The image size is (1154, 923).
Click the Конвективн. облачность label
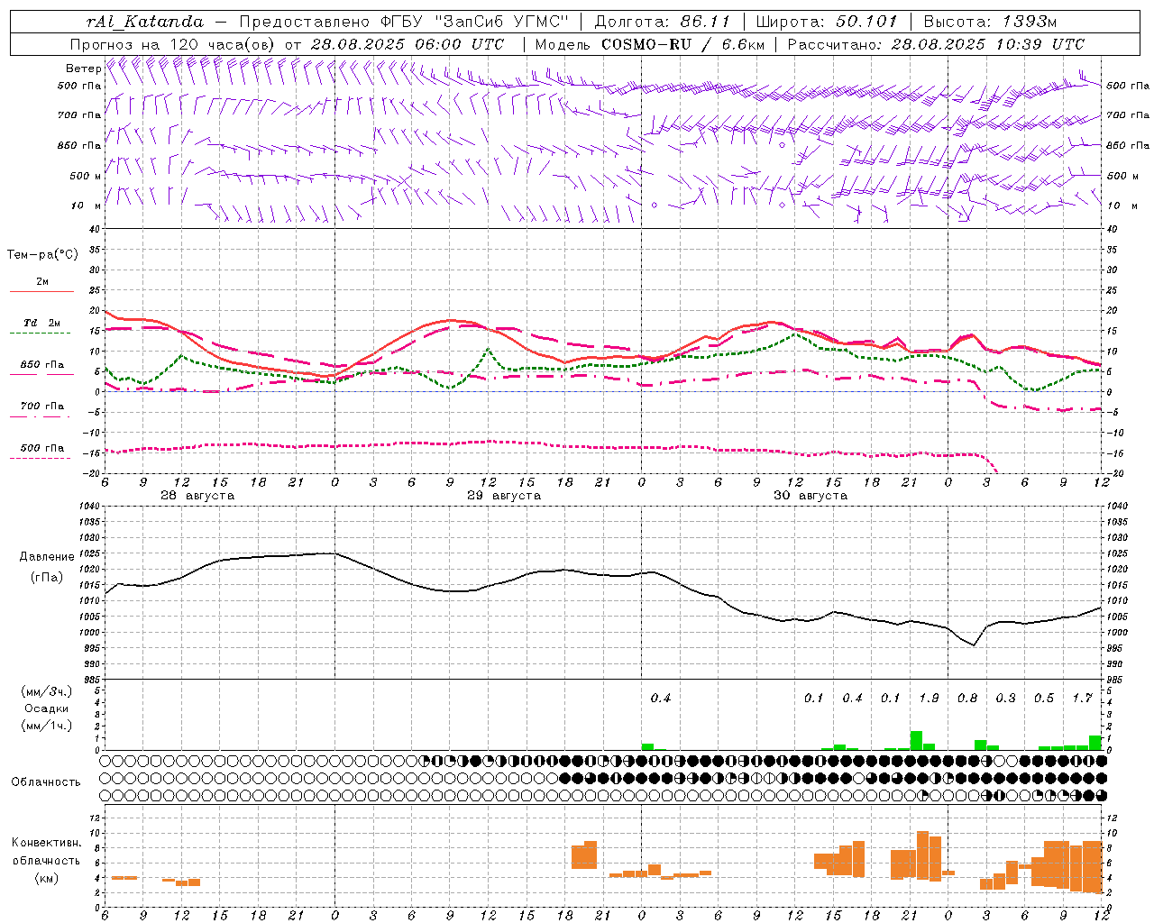pyautogui.click(x=47, y=852)
